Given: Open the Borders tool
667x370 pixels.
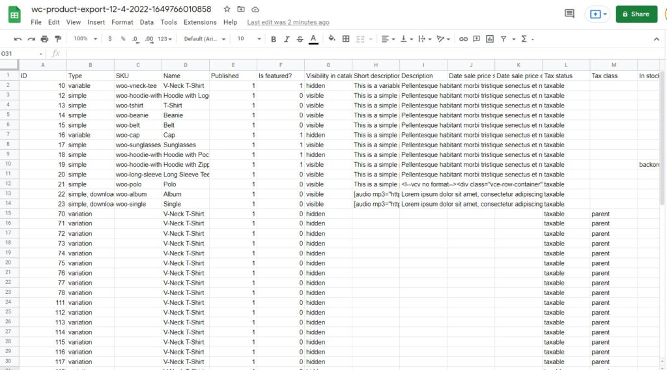Looking at the screenshot, I should click(x=346, y=38).
